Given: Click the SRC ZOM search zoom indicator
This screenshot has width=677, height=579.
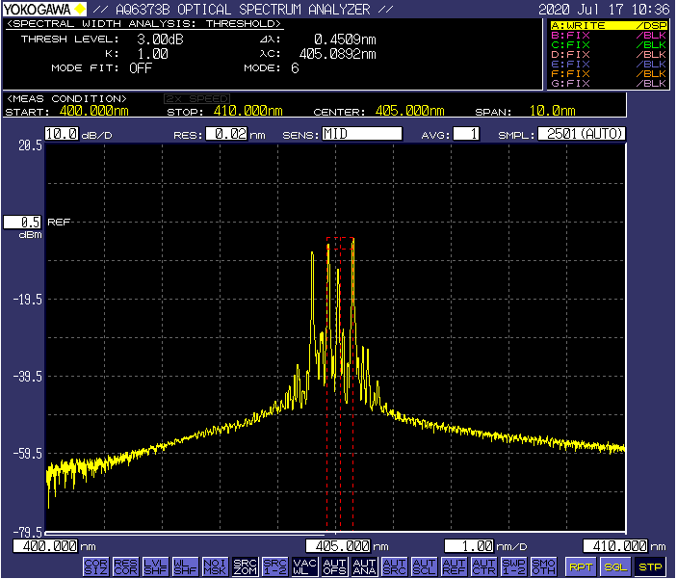Looking at the screenshot, I should pos(245,566).
